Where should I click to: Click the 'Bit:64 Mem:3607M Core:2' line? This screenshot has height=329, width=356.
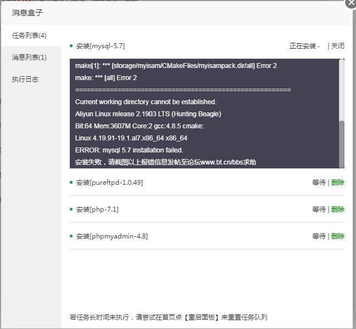(x=140, y=126)
